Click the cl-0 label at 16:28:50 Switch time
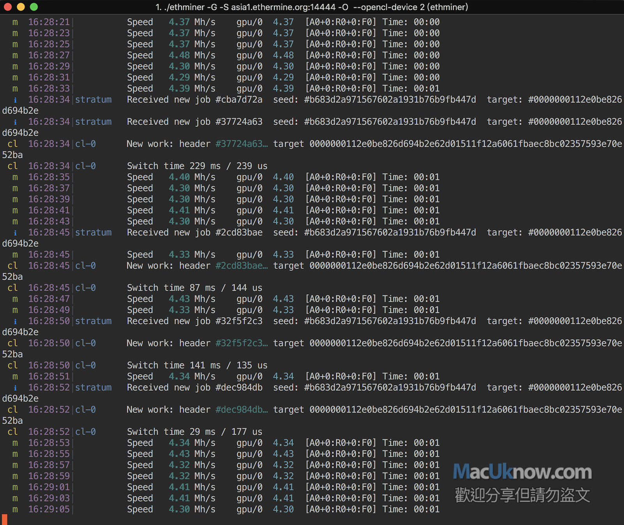The height and width of the screenshot is (525, 624). pyautogui.click(x=85, y=366)
